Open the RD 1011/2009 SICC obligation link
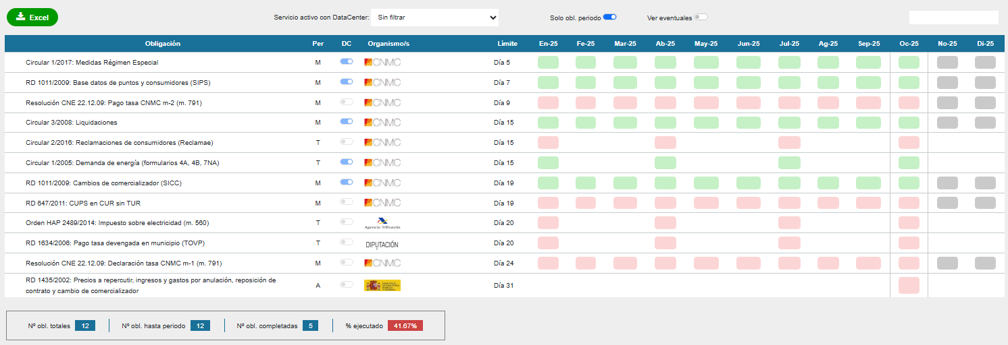The image size is (1008, 345). point(103,183)
